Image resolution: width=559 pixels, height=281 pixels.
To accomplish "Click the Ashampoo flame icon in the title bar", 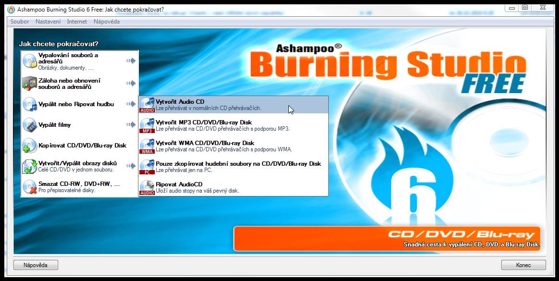I will [11, 9].
